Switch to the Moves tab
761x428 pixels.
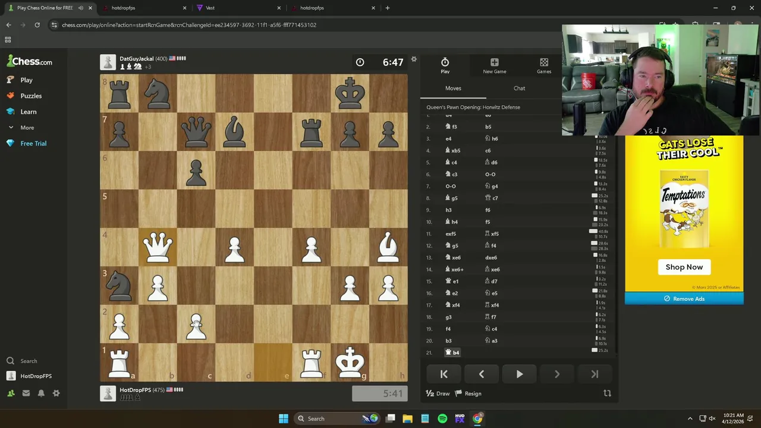453,88
